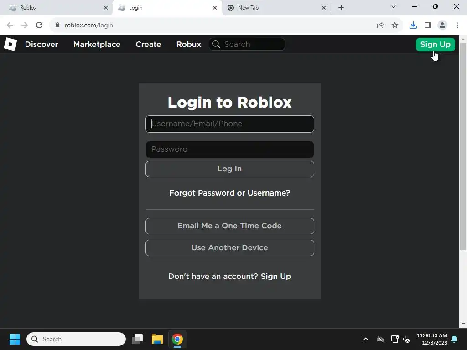The height and width of the screenshot is (350, 467).
Task: Click the address bar URL roblox.com/login
Action: click(x=89, y=26)
